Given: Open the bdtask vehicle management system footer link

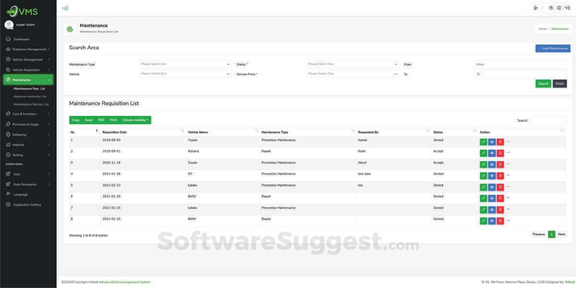Looking at the screenshot, I should point(124,282).
